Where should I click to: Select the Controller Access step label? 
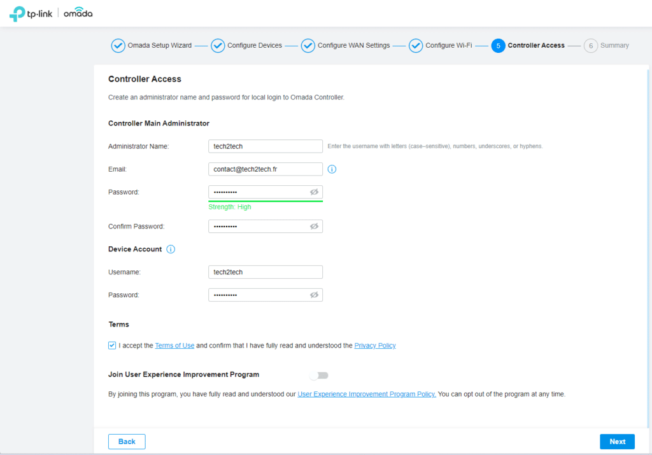[x=535, y=46]
